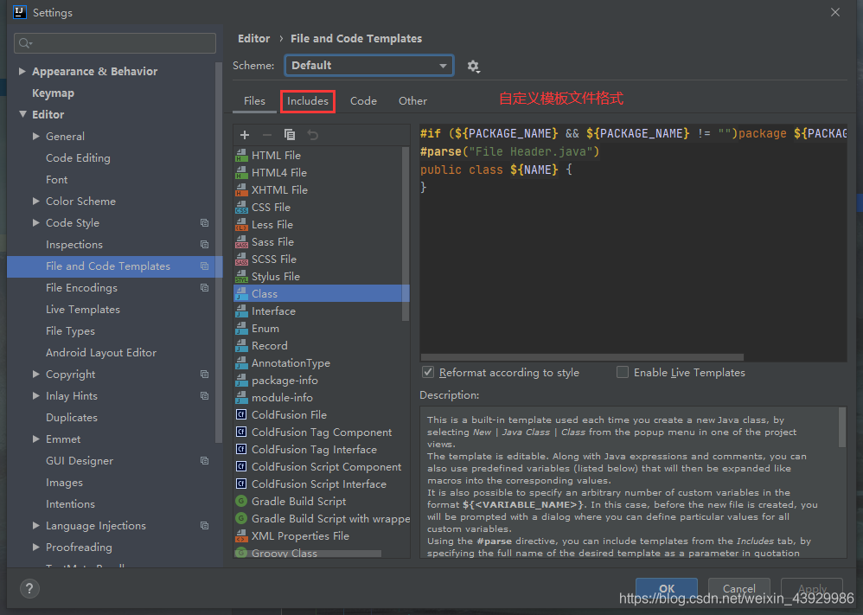The height and width of the screenshot is (615, 863).
Task: Click the description panel scrollbar
Action: point(841,427)
